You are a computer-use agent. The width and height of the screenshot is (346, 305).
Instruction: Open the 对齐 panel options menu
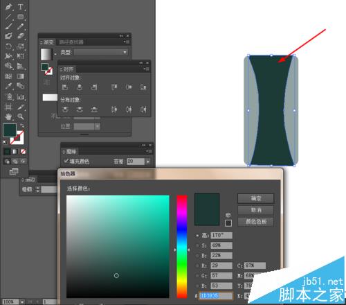coord(147,69)
